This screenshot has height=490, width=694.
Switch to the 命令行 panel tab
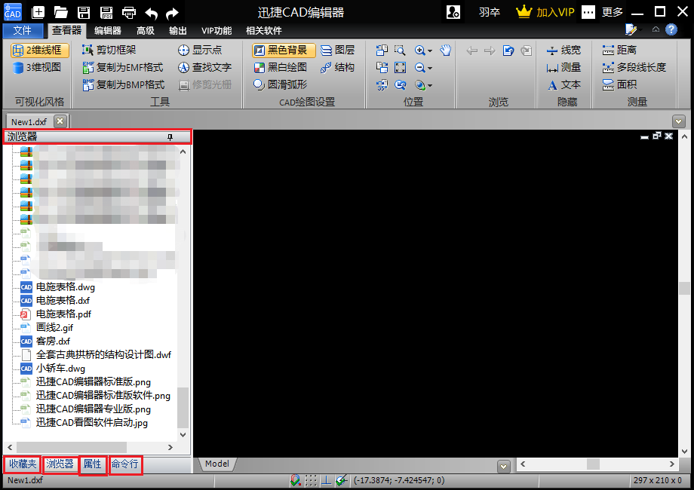[124, 464]
